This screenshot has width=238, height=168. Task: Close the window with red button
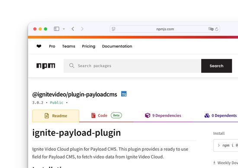coord(35,29)
